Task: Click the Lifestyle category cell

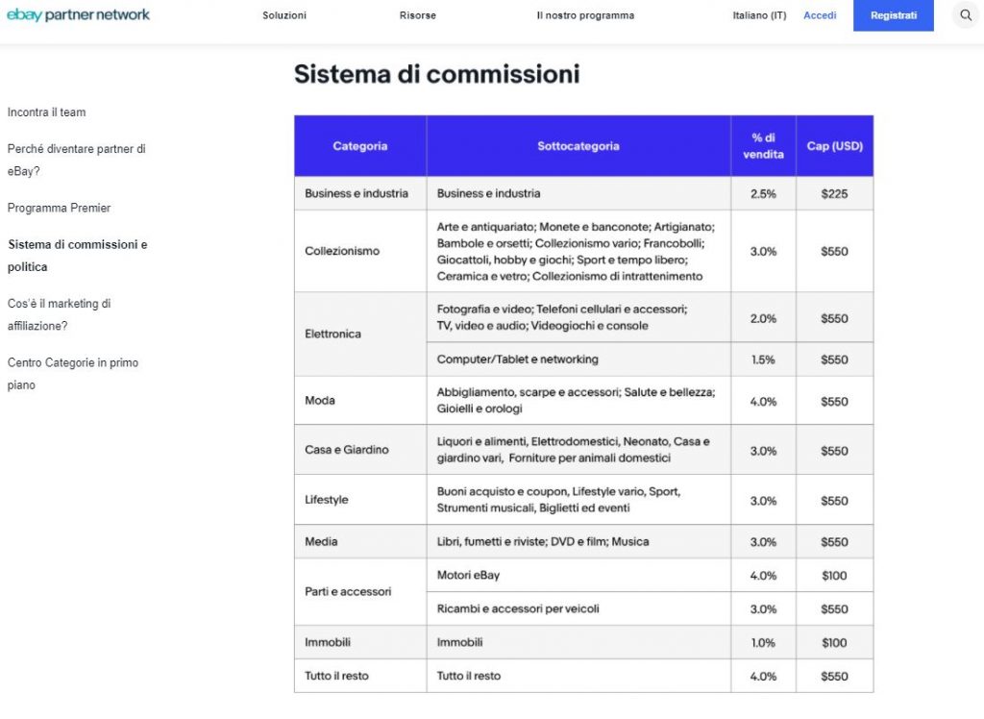Action: pos(360,500)
